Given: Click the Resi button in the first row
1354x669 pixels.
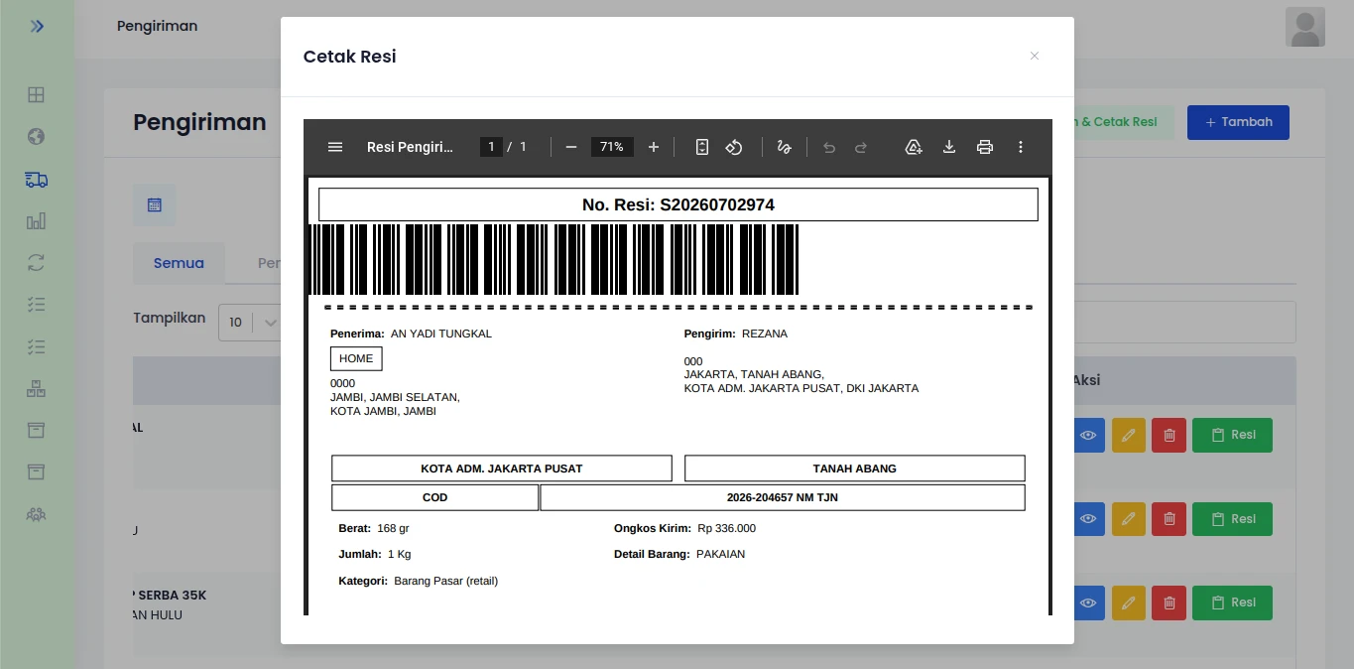Looking at the screenshot, I should pyautogui.click(x=1233, y=435).
